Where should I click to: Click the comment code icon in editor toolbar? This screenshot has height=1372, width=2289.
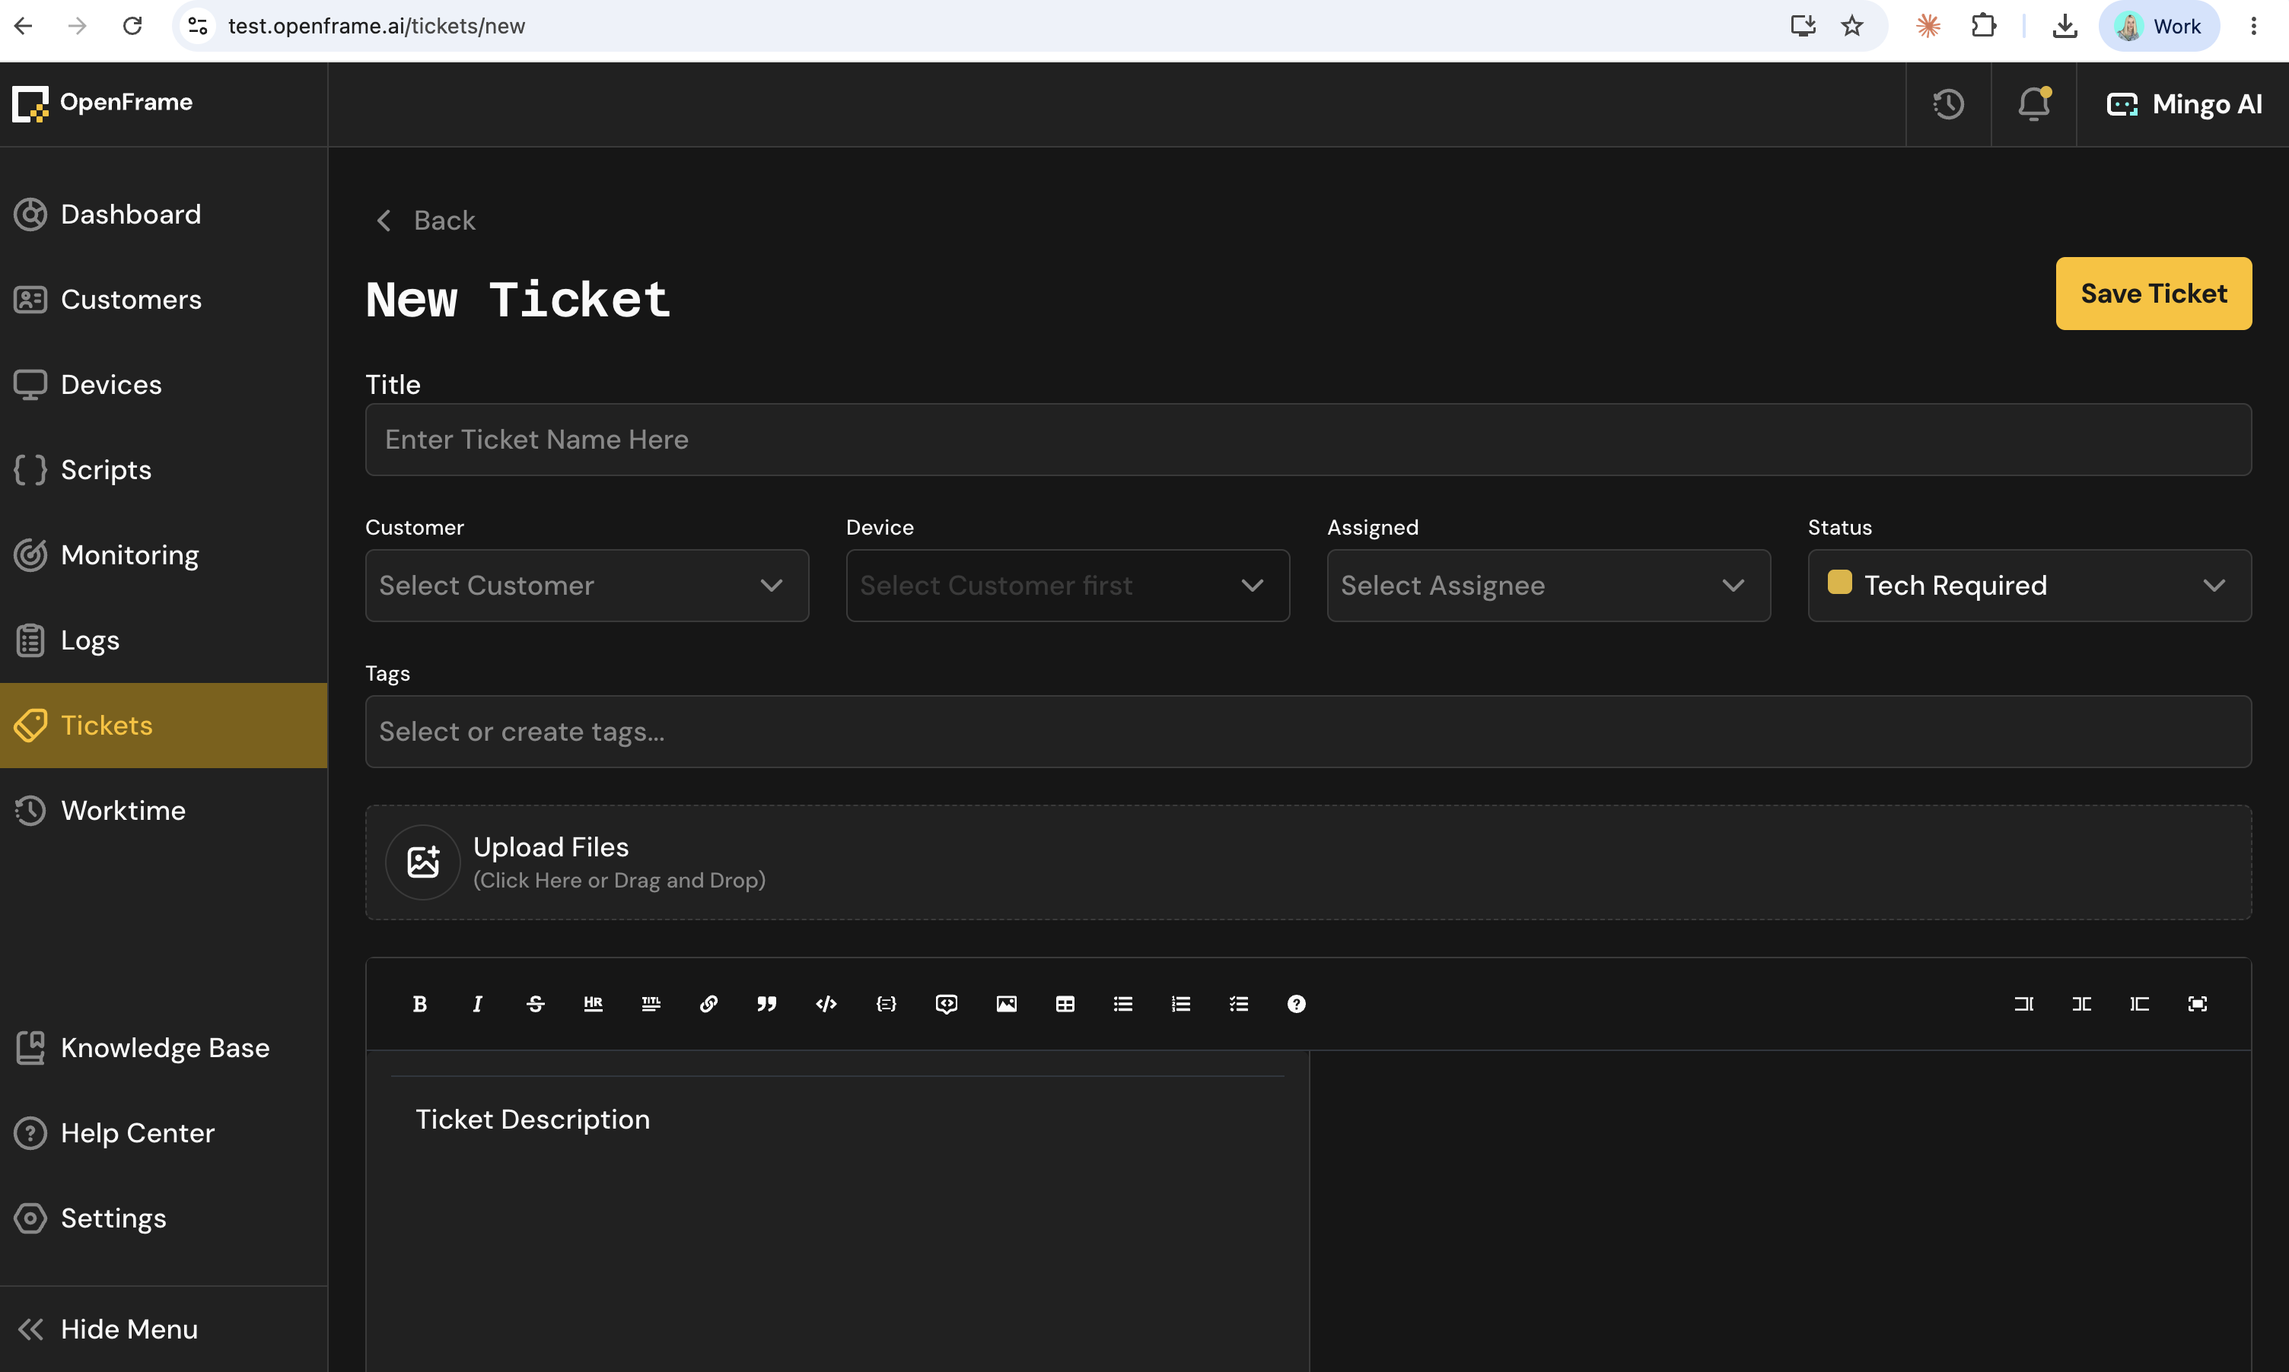[946, 1004]
